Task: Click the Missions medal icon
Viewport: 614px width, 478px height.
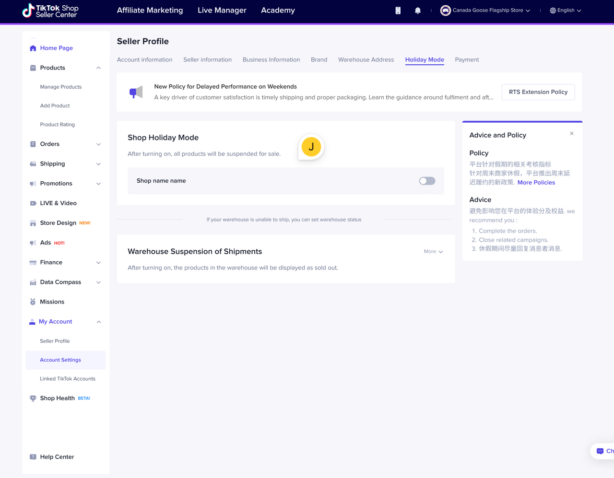Action: (x=33, y=302)
